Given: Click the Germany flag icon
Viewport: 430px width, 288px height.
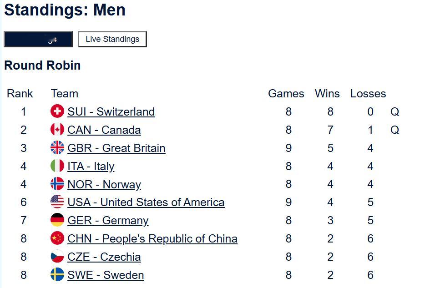Looking at the screenshot, I should 57,220.
